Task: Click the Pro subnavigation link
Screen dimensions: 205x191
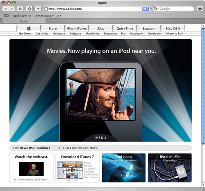Action: (x=123, y=34)
